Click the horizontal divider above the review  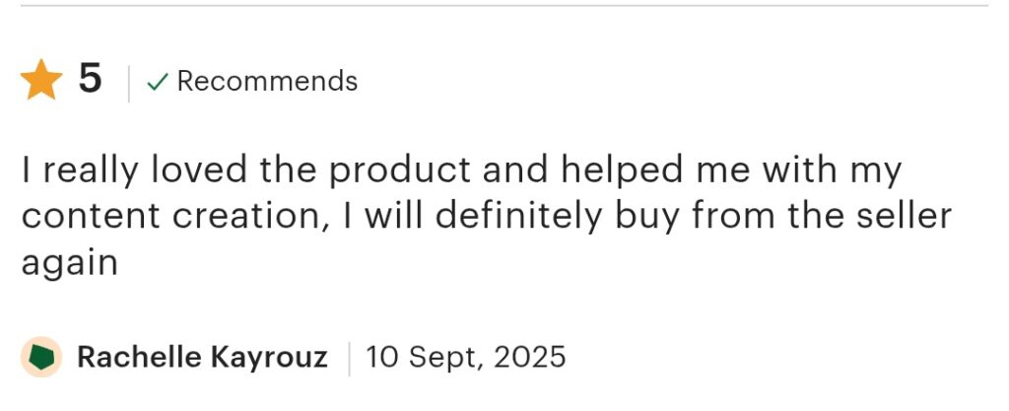(504, 6)
